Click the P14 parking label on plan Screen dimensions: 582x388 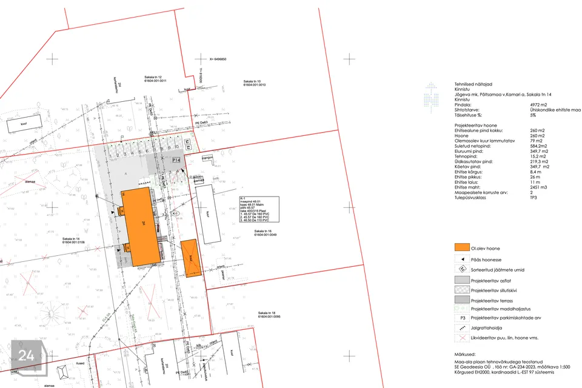pyautogui.click(x=175, y=159)
